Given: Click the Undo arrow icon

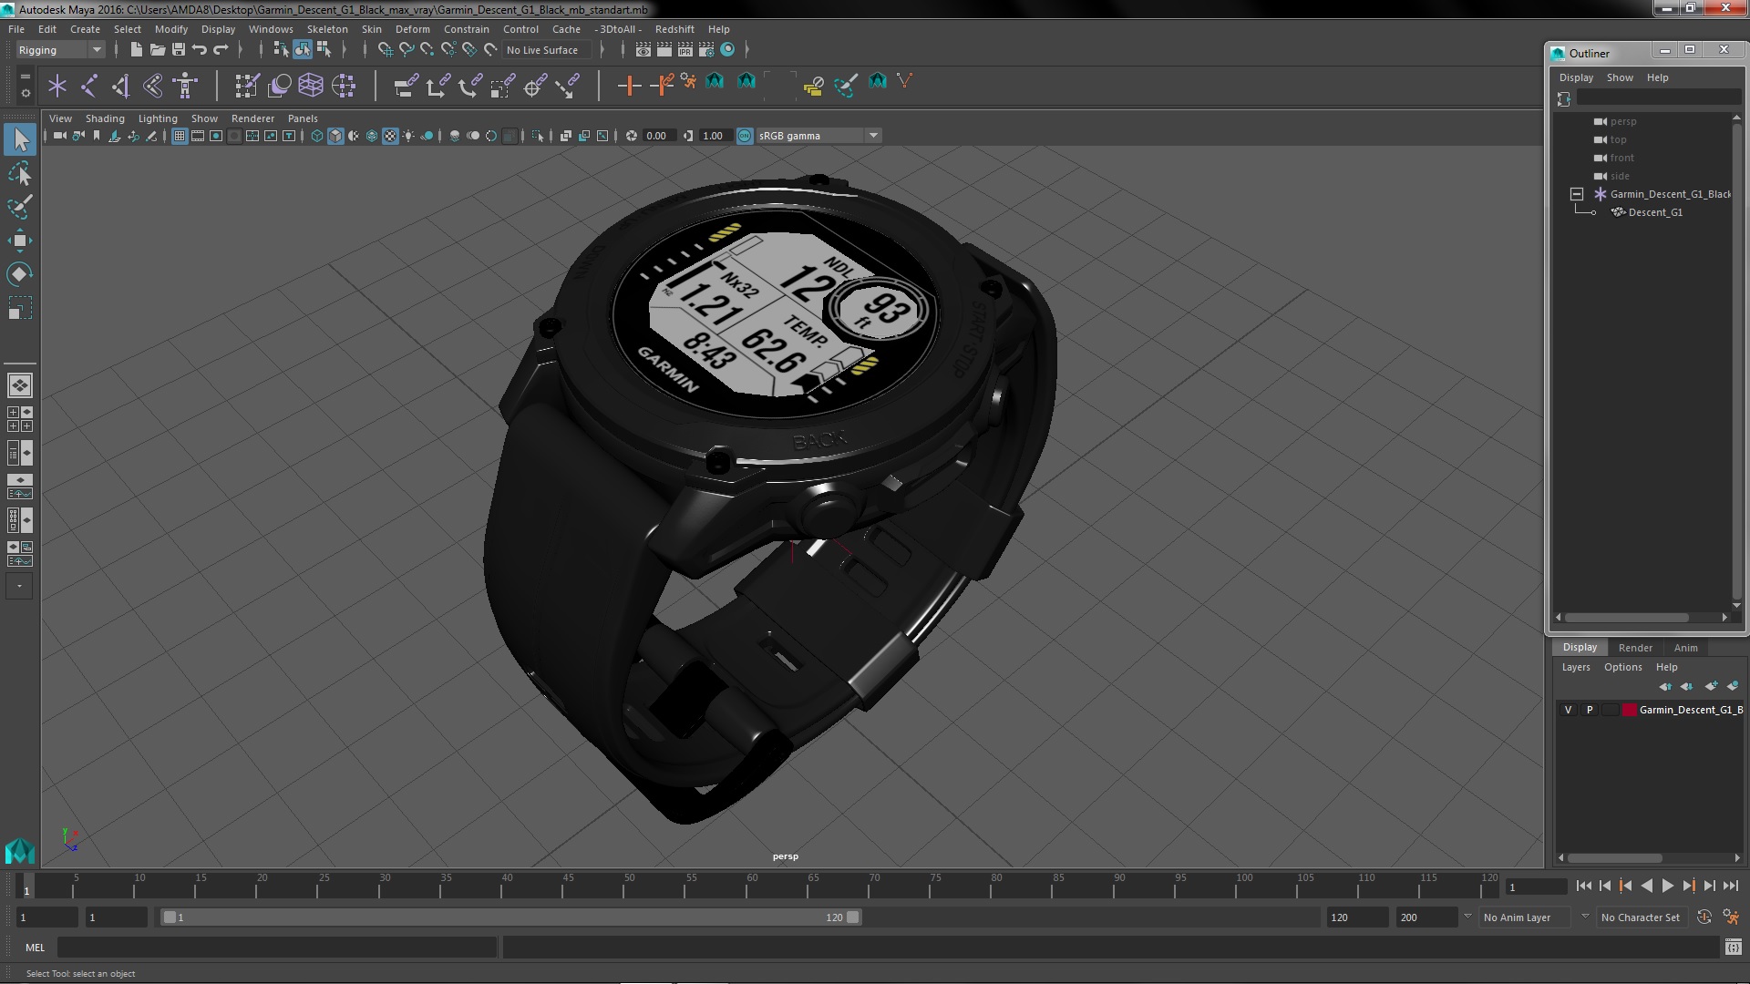Looking at the screenshot, I should [x=200, y=49].
